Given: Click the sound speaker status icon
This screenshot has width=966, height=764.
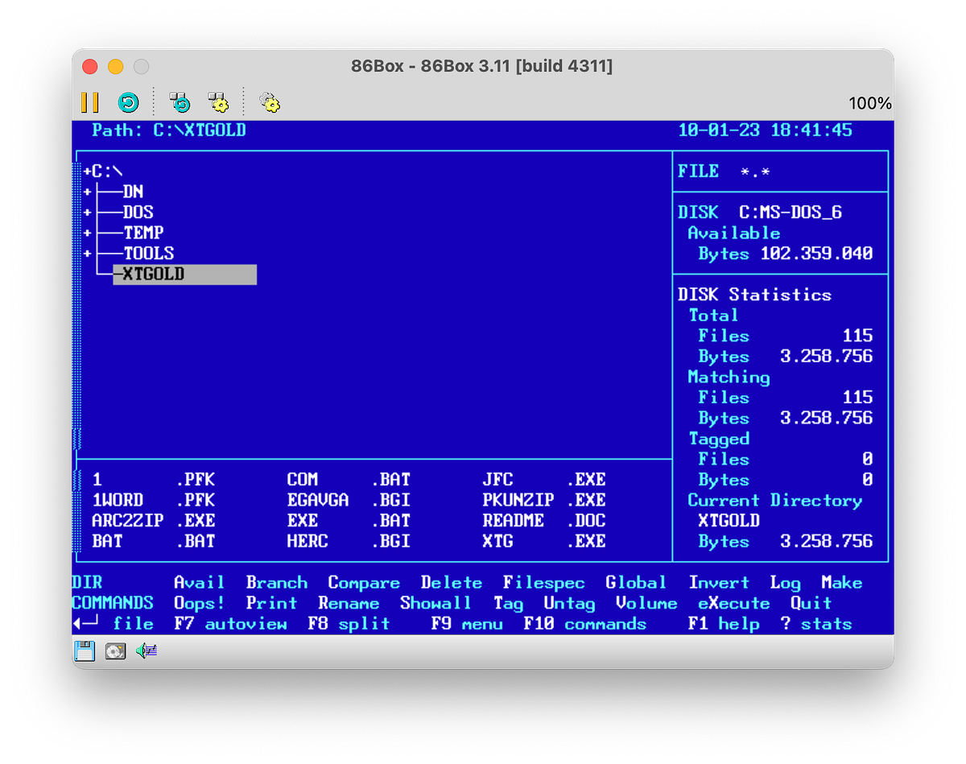Looking at the screenshot, I should tap(146, 651).
